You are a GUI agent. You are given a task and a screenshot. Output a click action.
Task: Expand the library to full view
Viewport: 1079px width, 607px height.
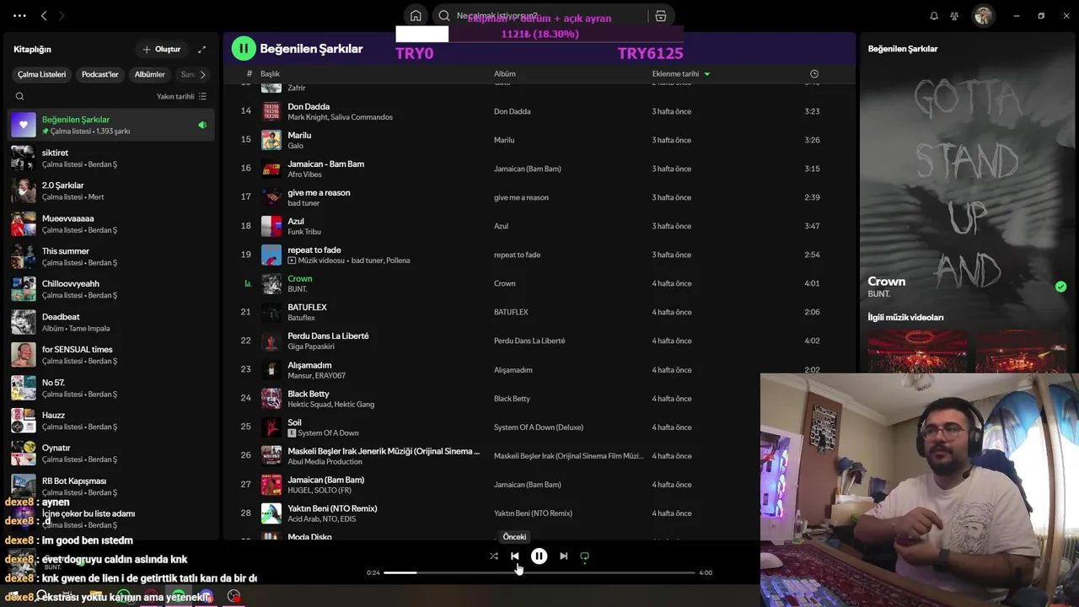point(201,49)
